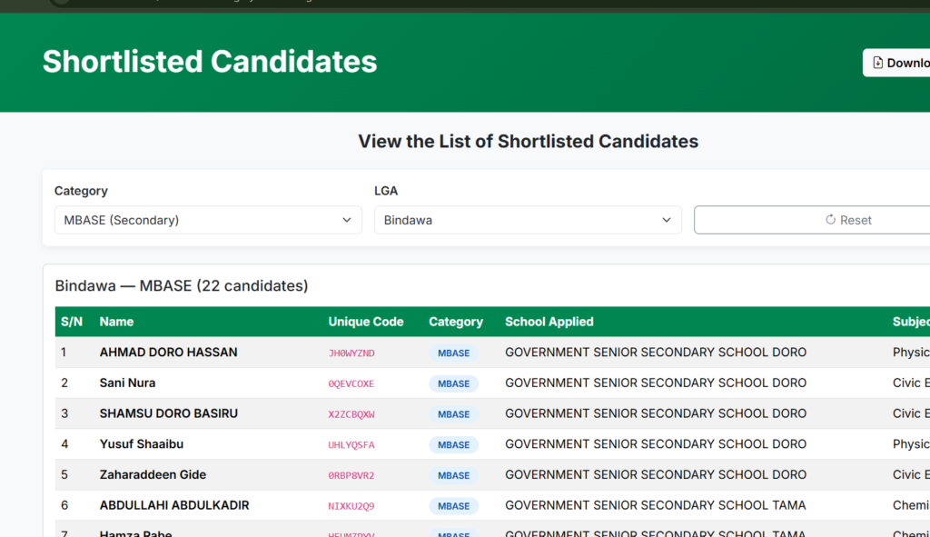
Task: Click unique code X2ZCBQXW
Action: pyautogui.click(x=351, y=414)
